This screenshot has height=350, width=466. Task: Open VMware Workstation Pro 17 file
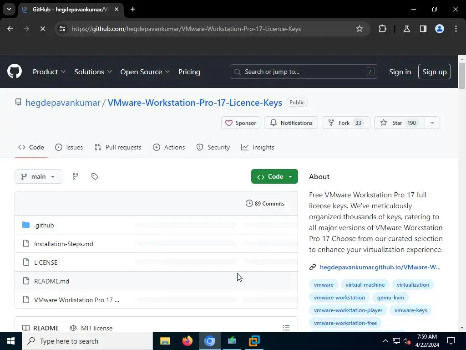click(x=76, y=300)
